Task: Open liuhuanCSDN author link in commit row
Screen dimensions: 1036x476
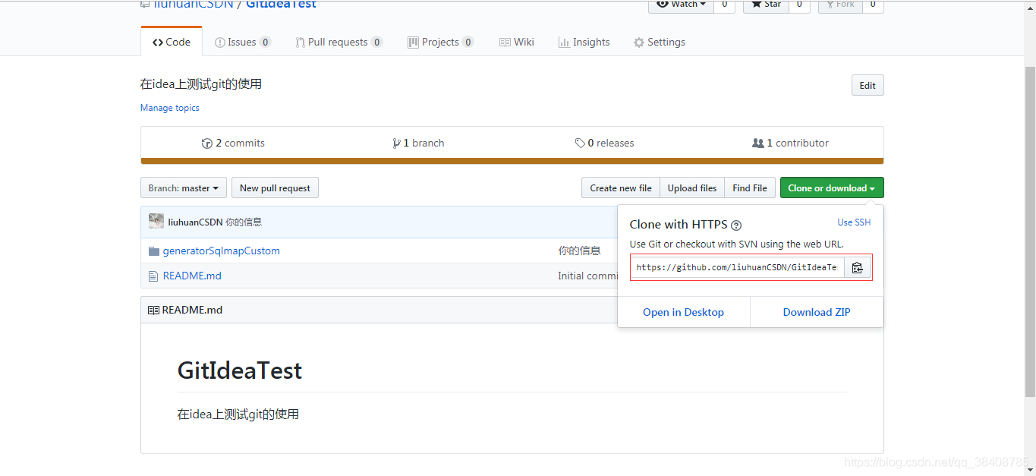Action: coord(195,222)
